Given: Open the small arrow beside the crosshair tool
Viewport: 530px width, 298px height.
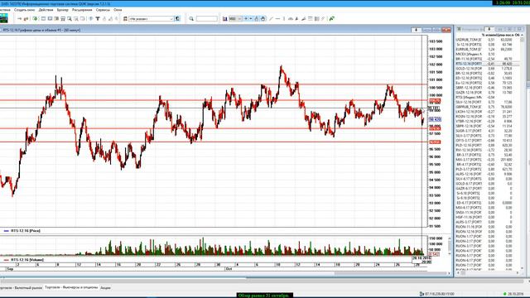Looking at the screenshot, I should point(250,19).
